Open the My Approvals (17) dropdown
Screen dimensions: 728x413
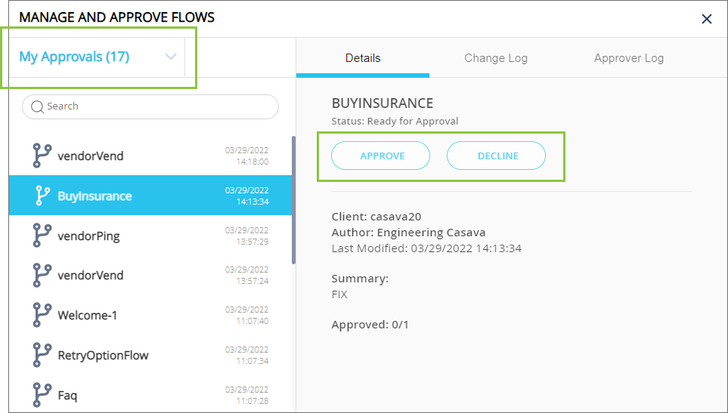click(x=74, y=57)
